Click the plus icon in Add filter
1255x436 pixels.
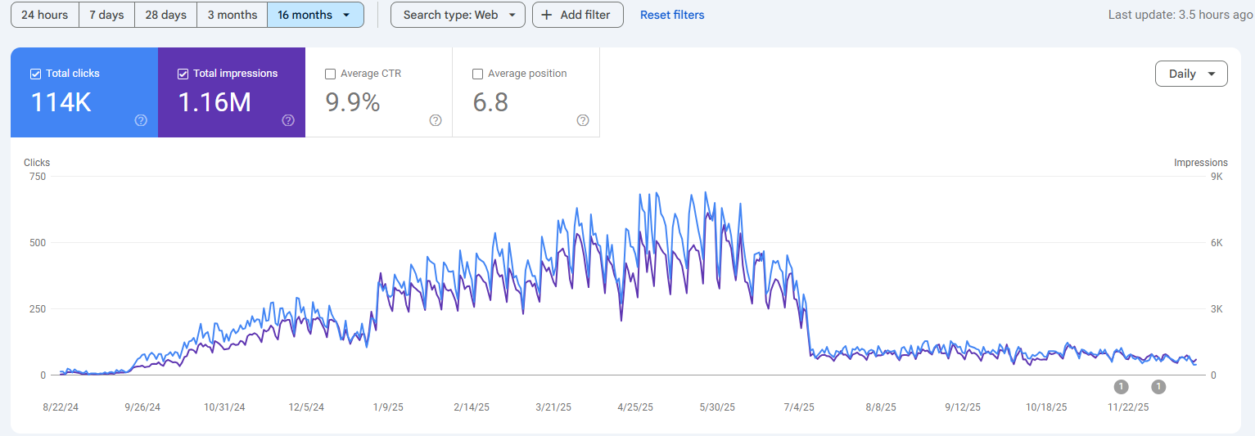[547, 15]
